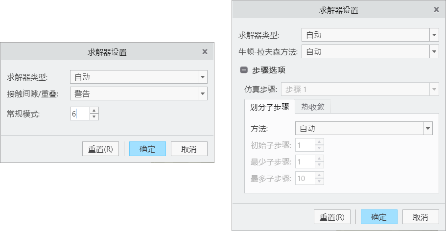
Task: Select the 划分子步骤 tab
Action: tap(269, 106)
